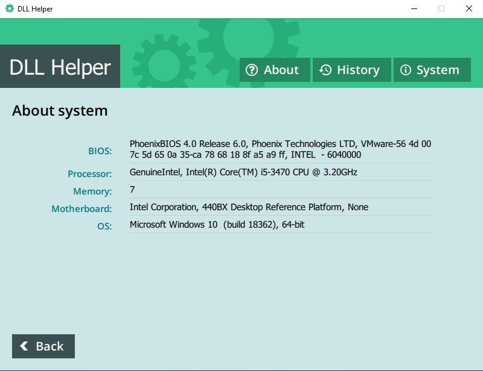Go back with the Back button
Viewport: 483px width, 371px height.
click(43, 346)
